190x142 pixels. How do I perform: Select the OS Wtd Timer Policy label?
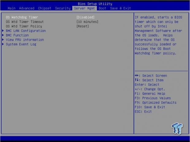tap(24, 26)
